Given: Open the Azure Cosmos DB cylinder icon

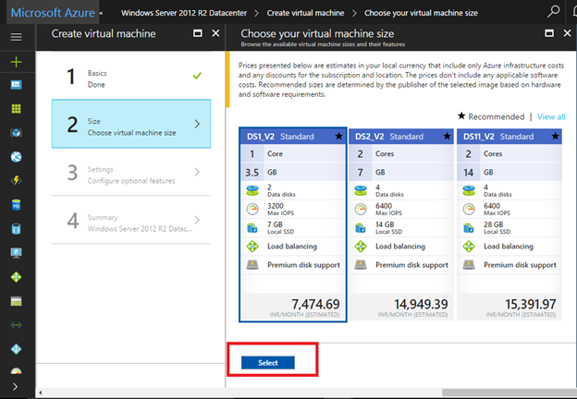Looking at the screenshot, I should 17,229.
